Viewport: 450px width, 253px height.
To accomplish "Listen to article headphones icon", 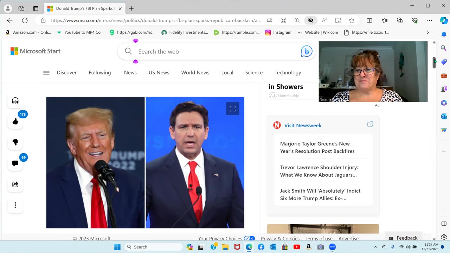I will [x=15, y=101].
